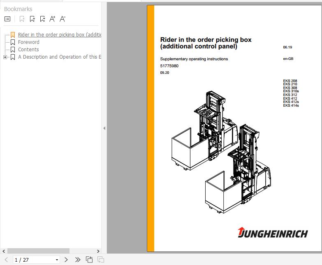Click the highlighted Rider bookmark icon

coord(13,35)
